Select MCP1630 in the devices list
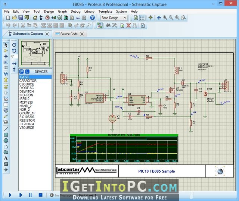 [35, 102]
